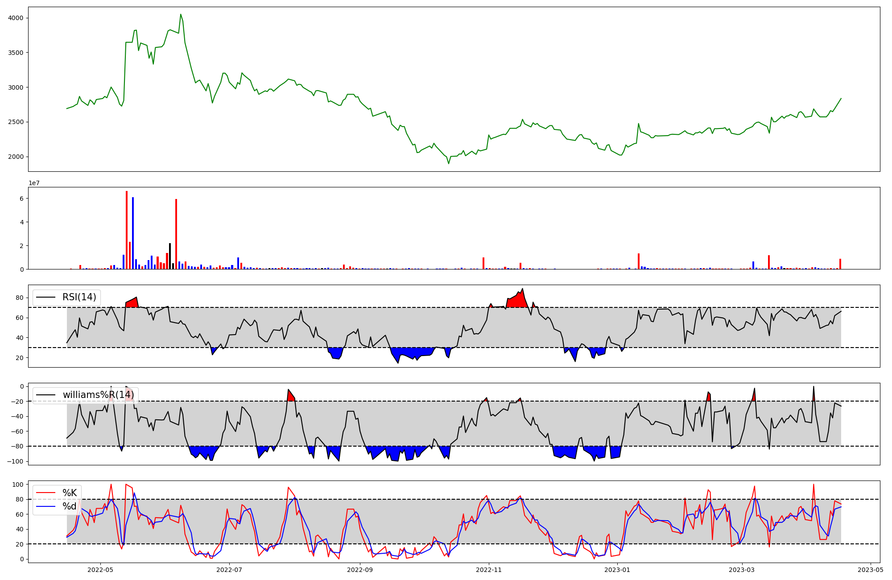This screenshot has width=892, height=580.
Task: Click the -60 tick on the Williams axis
Action: click(17, 431)
